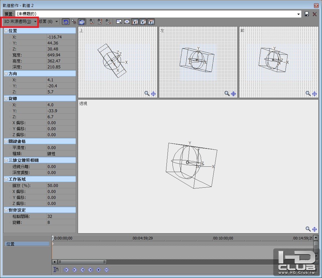The image size is (322, 278).
Task: Toggle Scale About Center button
Action: tap(127, 22)
